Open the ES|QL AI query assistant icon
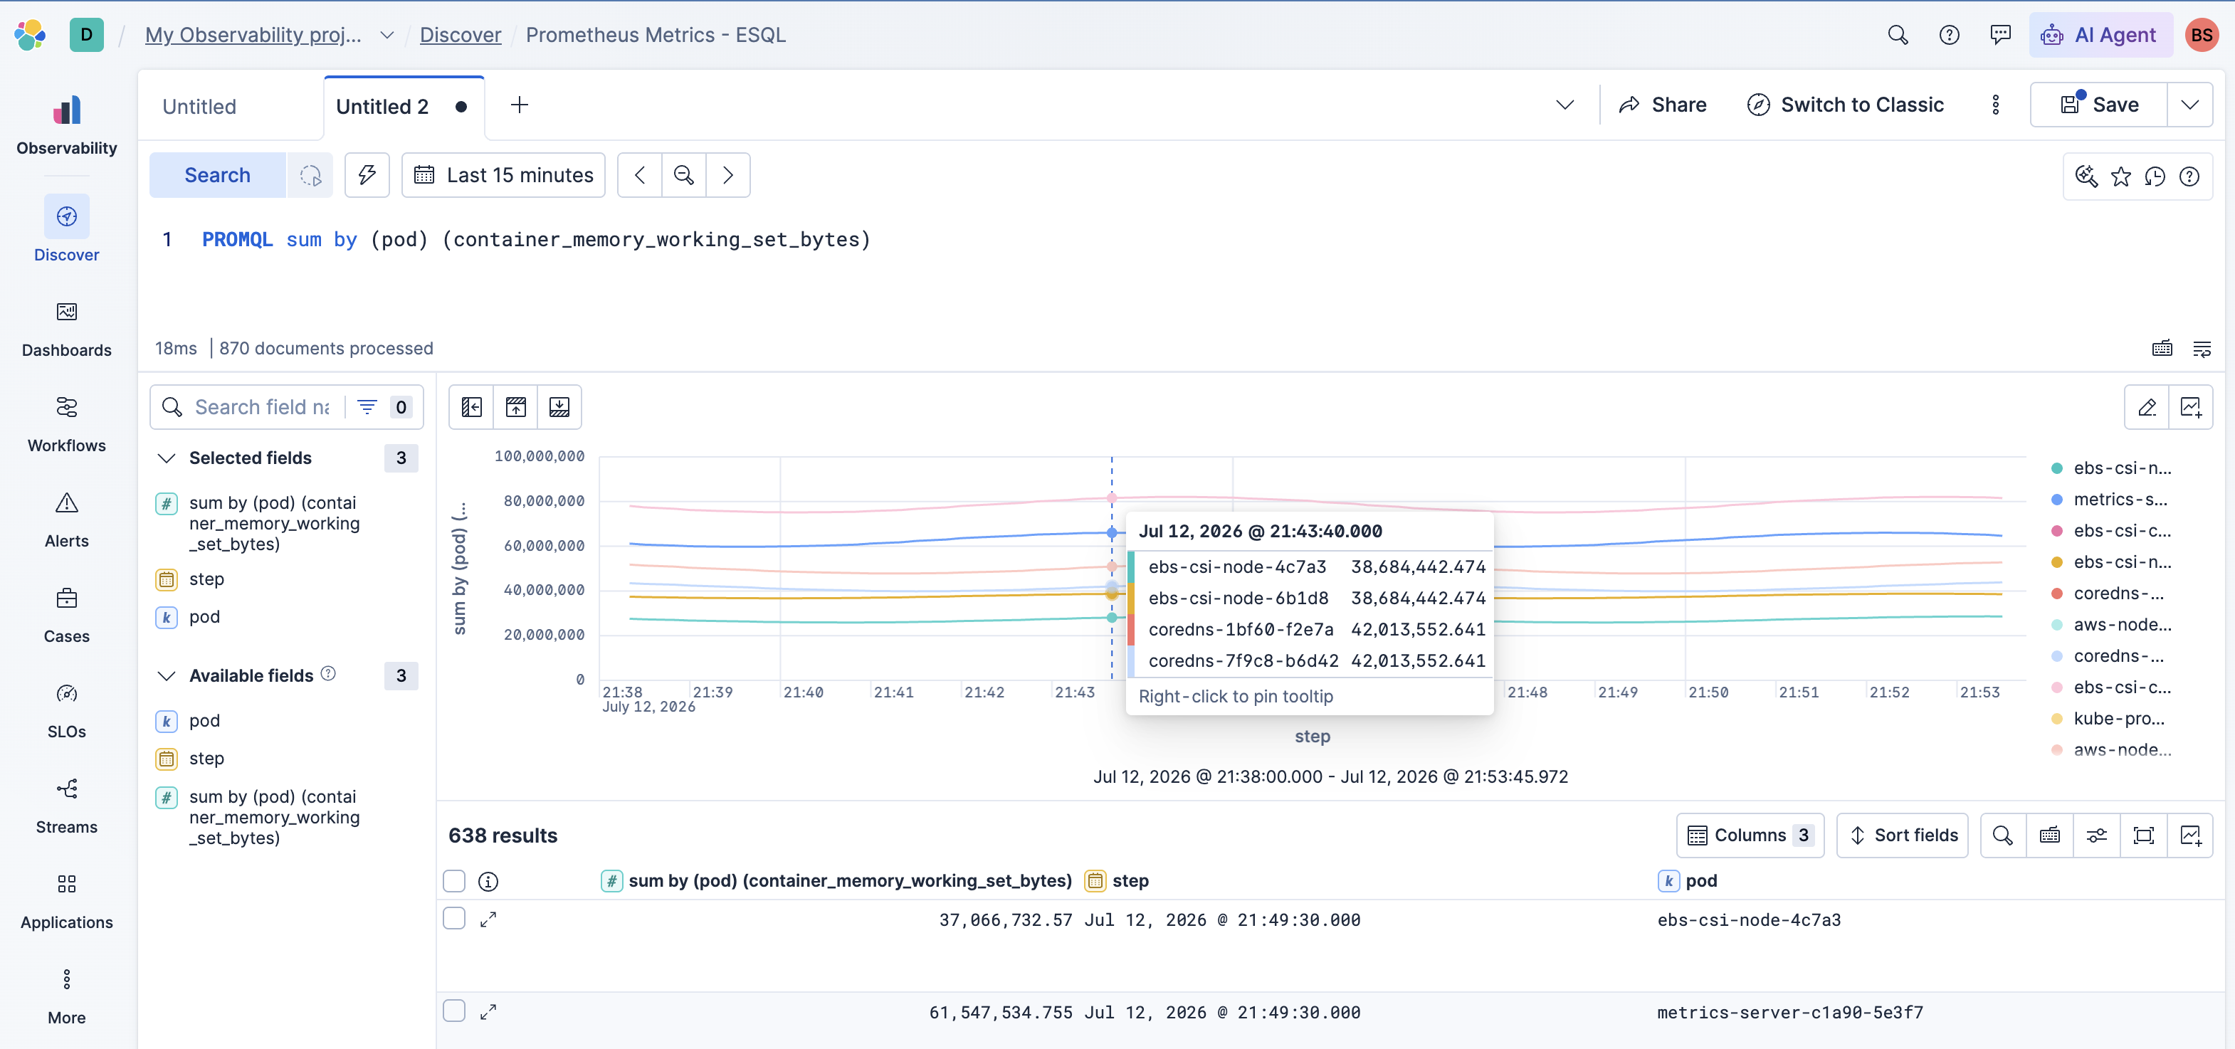 [2087, 177]
